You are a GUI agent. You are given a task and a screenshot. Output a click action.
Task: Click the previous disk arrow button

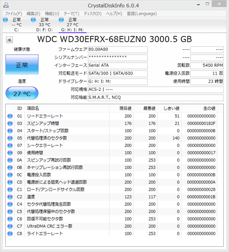pyautogui.click(x=9, y=40)
